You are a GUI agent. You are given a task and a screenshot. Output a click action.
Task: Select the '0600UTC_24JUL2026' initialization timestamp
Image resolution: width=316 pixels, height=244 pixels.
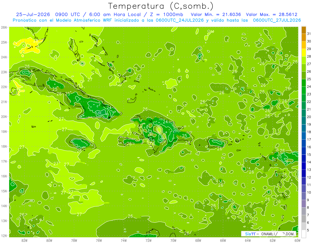tap(179, 20)
